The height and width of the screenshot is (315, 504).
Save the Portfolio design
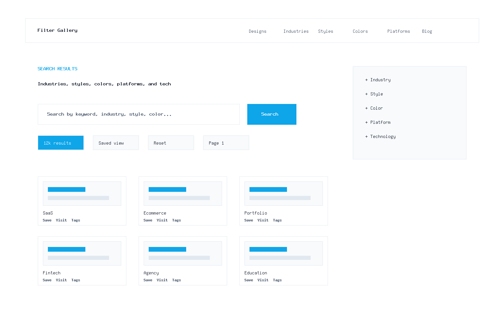[x=249, y=220]
